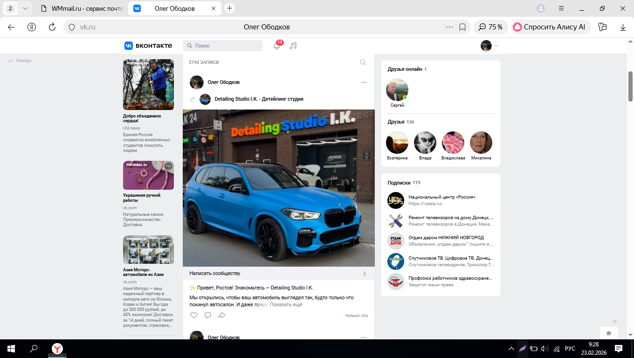Screen dimensions: 634x358
Task: Switch to the WMmail.ru tab
Action: coord(81,8)
